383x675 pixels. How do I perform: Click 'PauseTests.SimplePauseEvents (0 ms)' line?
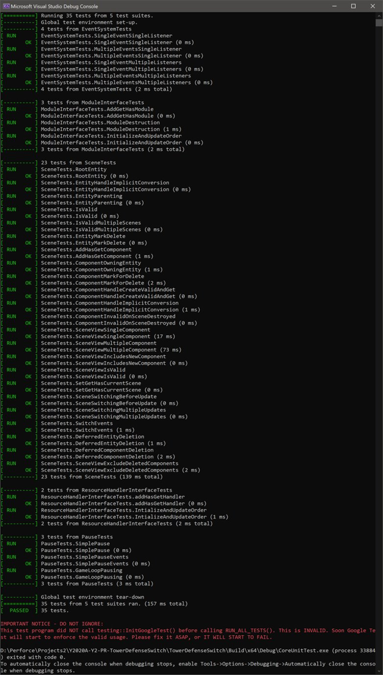[95, 564]
